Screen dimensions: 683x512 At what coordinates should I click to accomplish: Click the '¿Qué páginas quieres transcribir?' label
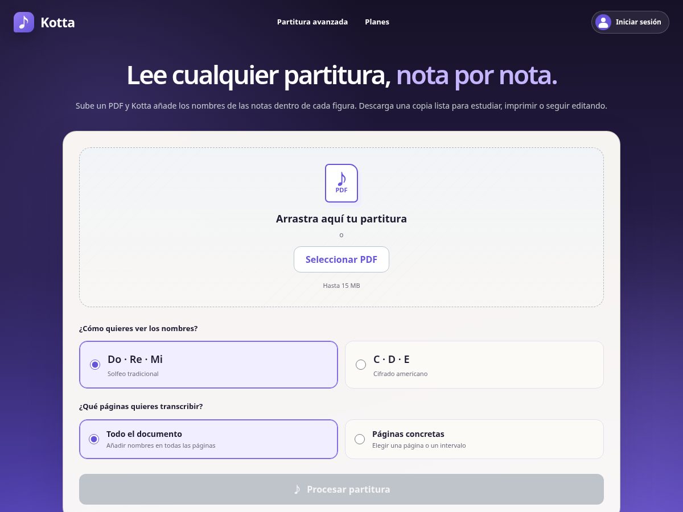[x=141, y=406]
